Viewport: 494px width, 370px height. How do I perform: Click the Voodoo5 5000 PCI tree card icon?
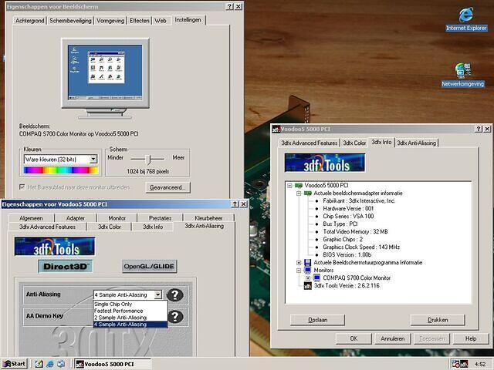pos(299,185)
